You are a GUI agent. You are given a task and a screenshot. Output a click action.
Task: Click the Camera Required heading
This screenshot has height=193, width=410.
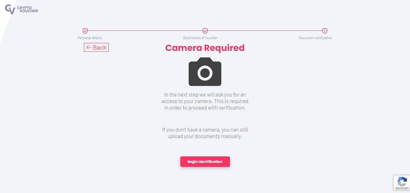205,48
